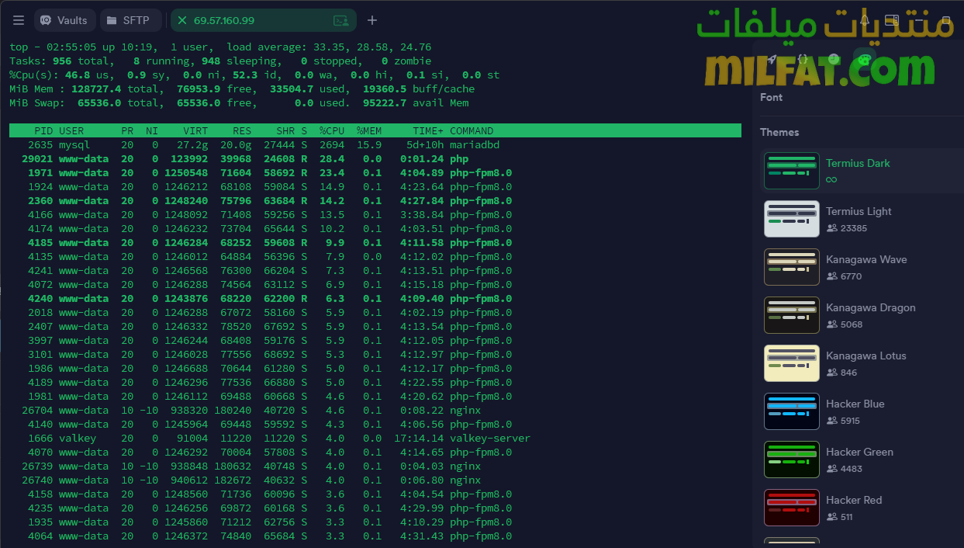Click the terminal sharing icon in the tab

340,21
